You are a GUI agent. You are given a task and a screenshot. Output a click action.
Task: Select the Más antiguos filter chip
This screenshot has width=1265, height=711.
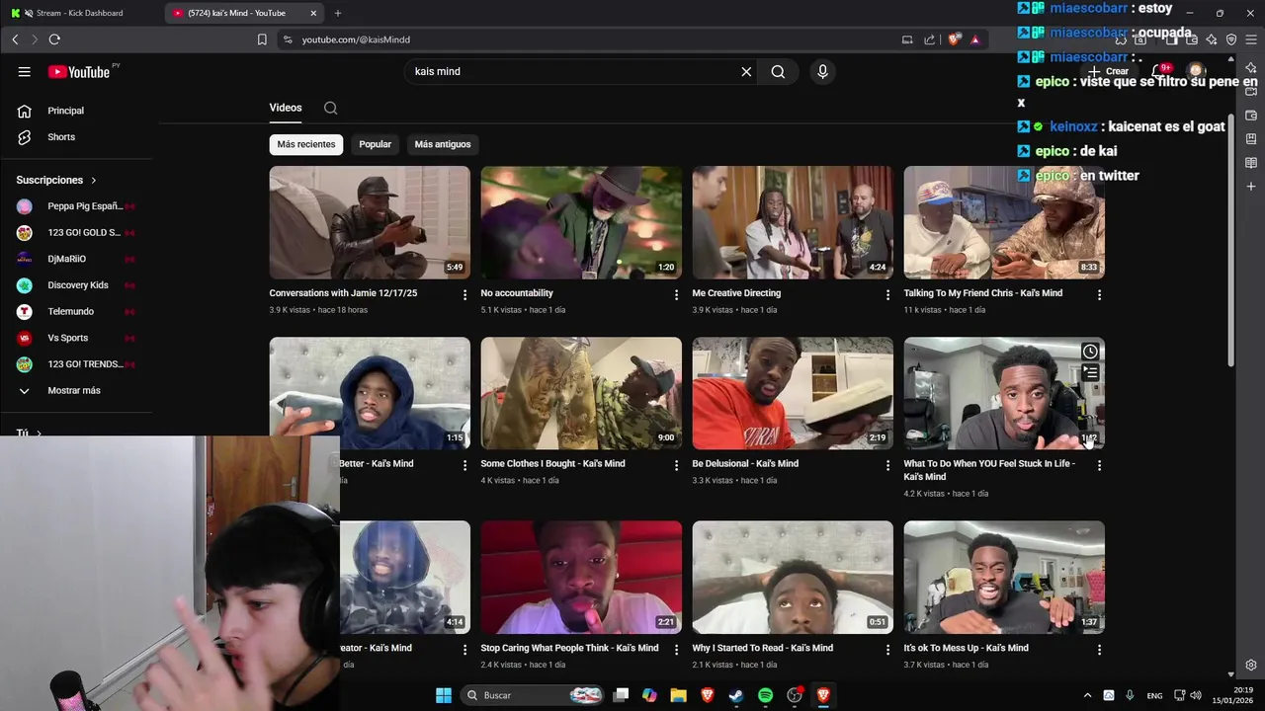[x=443, y=144]
